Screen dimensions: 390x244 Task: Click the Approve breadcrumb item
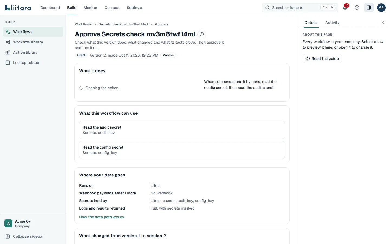pyautogui.click(x=162, y=24)
